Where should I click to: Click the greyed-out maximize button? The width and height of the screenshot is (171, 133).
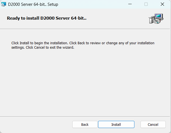click(x=146, y=4)
